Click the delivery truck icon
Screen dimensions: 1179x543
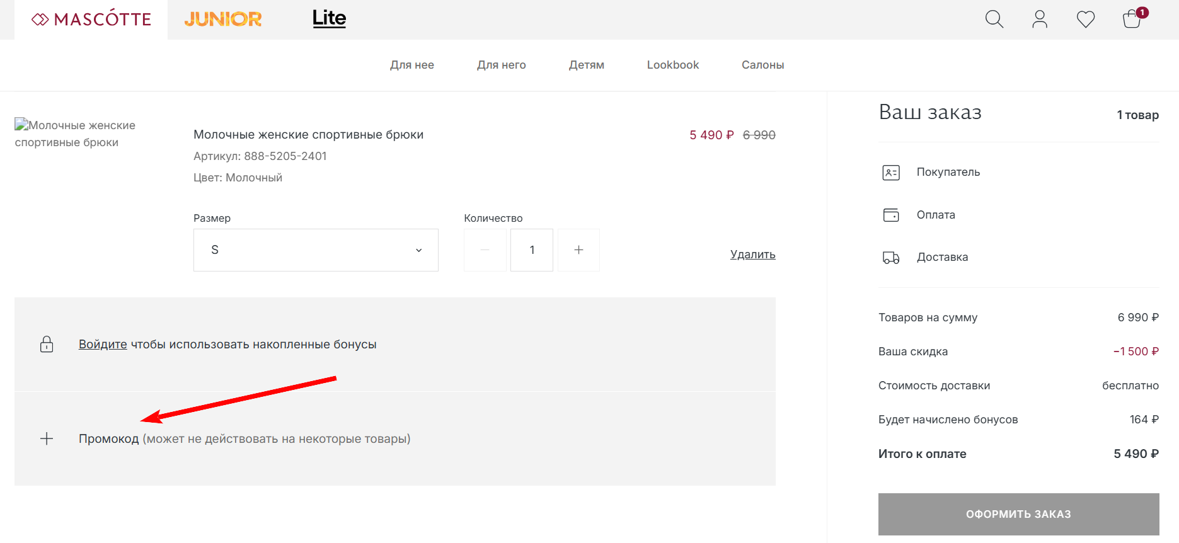tap(891, 258)
